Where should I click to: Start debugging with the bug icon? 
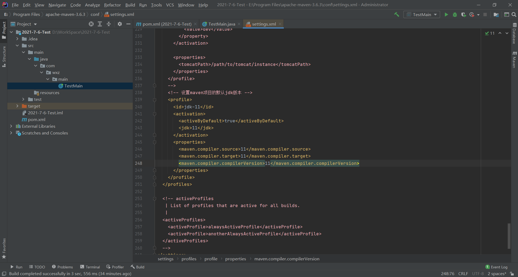455,15
